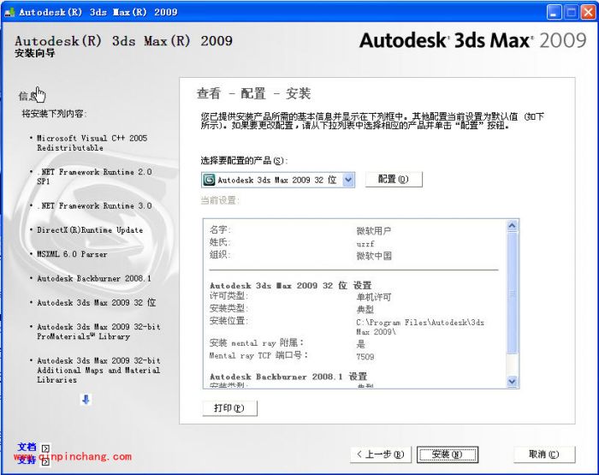Minimize the installer window

tap(554, 12)
